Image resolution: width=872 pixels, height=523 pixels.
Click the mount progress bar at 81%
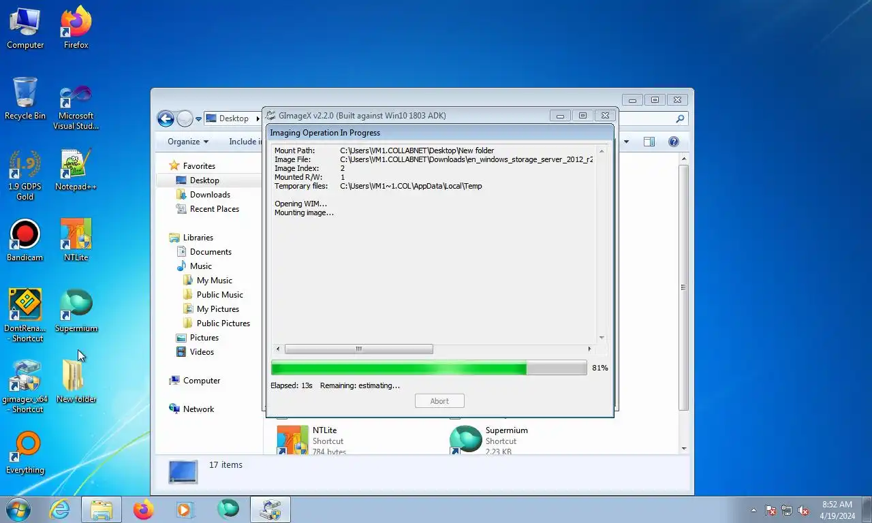click(x=429, y=368)
